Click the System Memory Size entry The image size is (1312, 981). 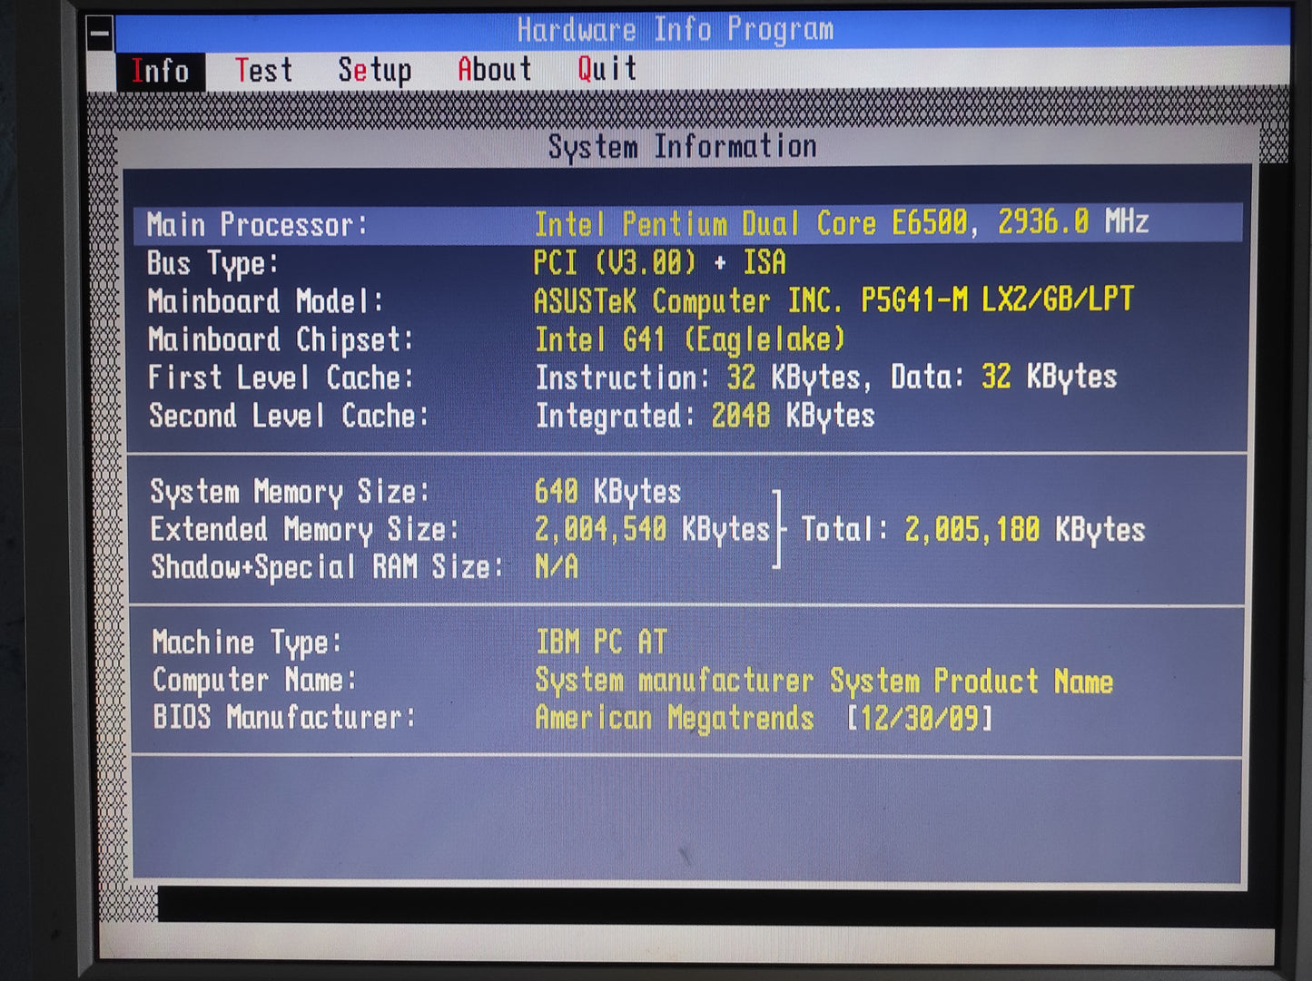(x=289, y=492)
